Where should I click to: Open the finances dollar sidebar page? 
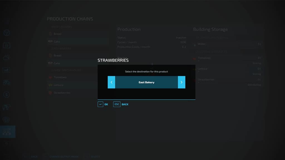[x=7, y=95]
